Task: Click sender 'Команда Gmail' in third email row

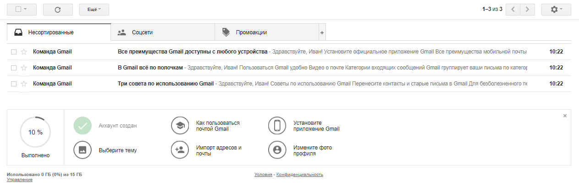Action: click(52, 84)
